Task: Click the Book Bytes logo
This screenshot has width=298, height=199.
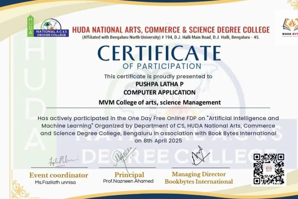Action: (x=290, y=27)
